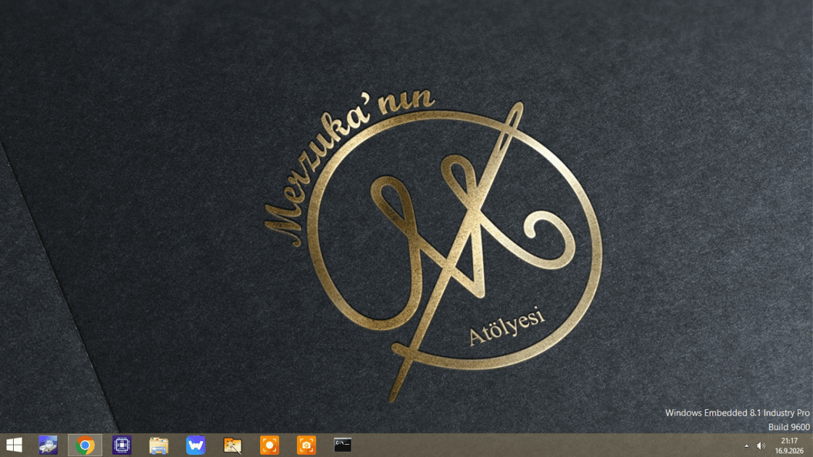Image resolution: width=813 pixels, height=457 pixels.
Task: Open Command Prompt from the taskbar
Action: (343, 445)
